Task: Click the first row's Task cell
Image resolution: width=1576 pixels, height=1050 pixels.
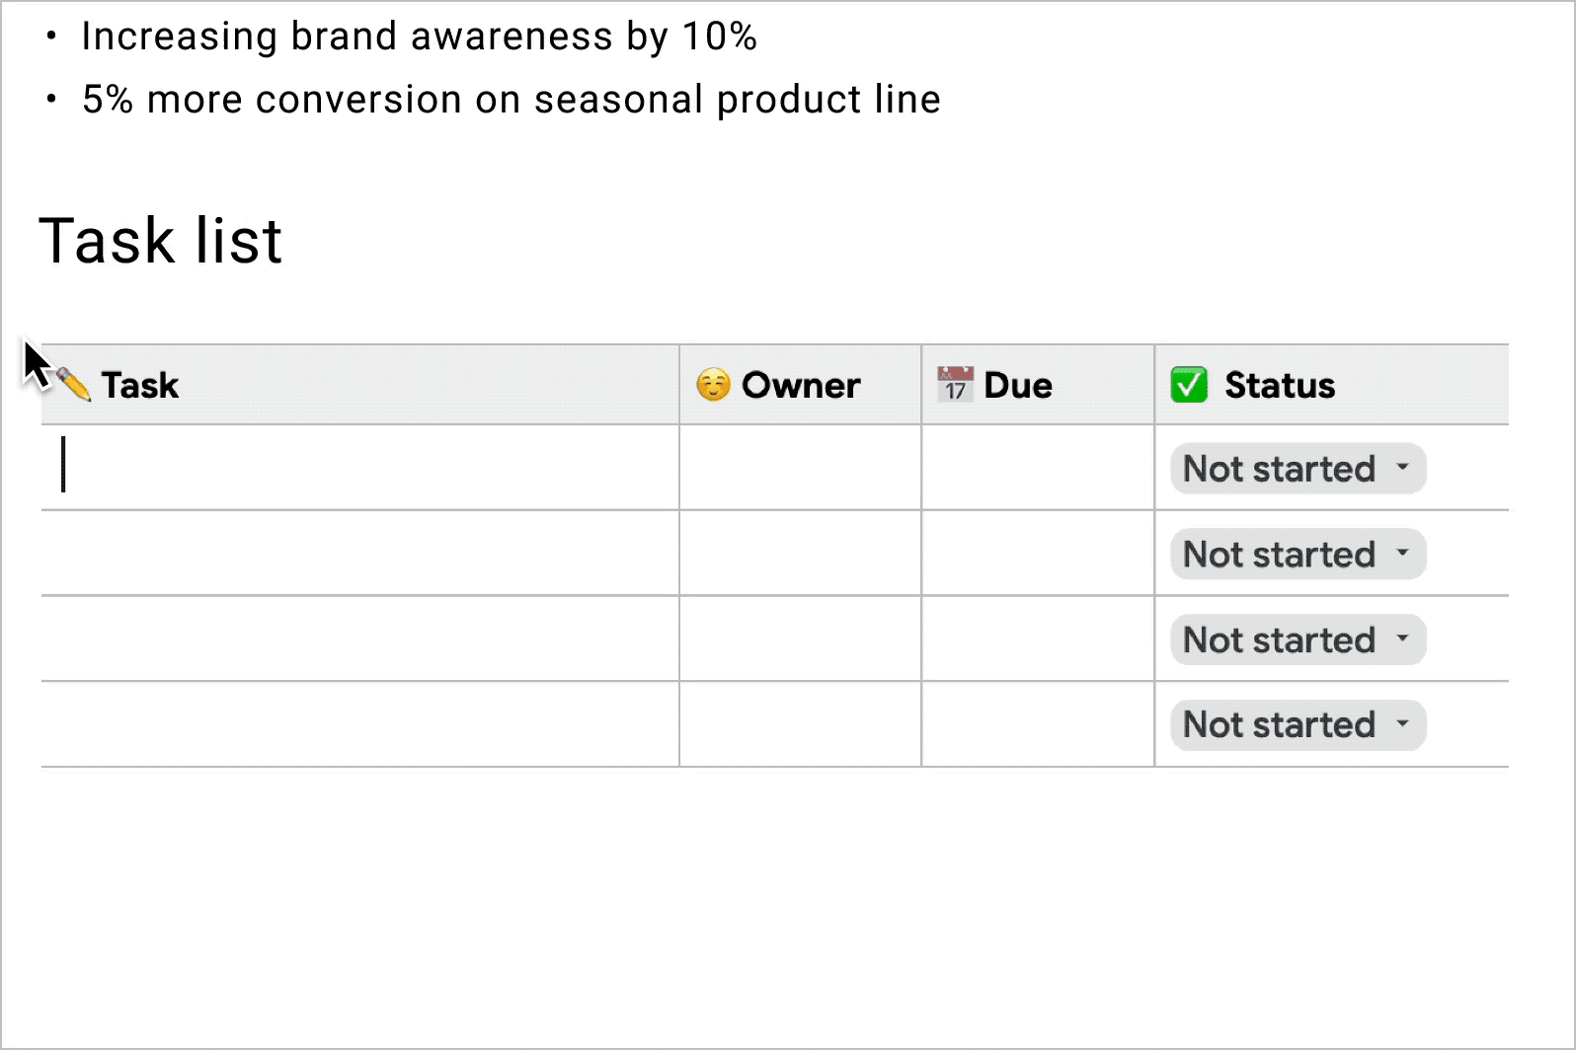Action: pos(359,468)
